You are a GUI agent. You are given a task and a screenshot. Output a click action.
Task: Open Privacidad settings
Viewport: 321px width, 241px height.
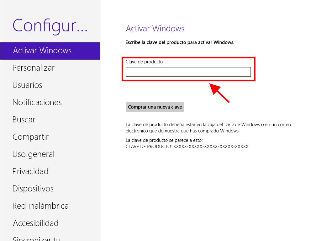(x=30, y=171)
